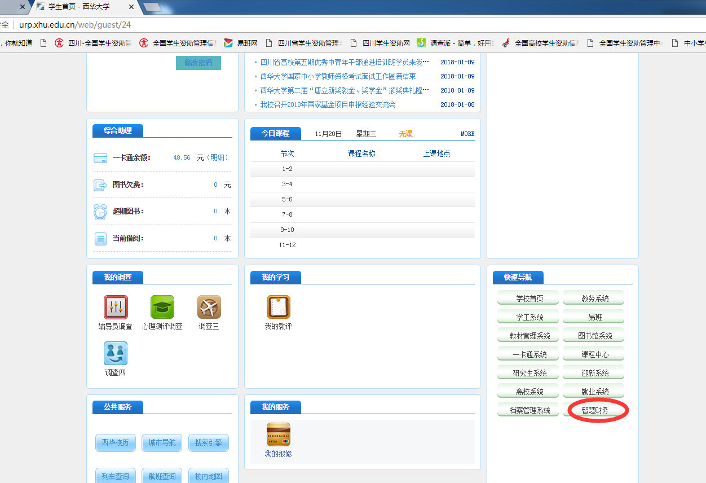The image size is (706, 483).
Task: Click MORE in today's courses panel
Action: point(467,134)
